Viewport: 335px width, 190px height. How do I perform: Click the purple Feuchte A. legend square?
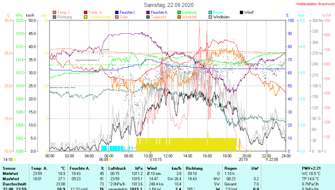[148, 12]
